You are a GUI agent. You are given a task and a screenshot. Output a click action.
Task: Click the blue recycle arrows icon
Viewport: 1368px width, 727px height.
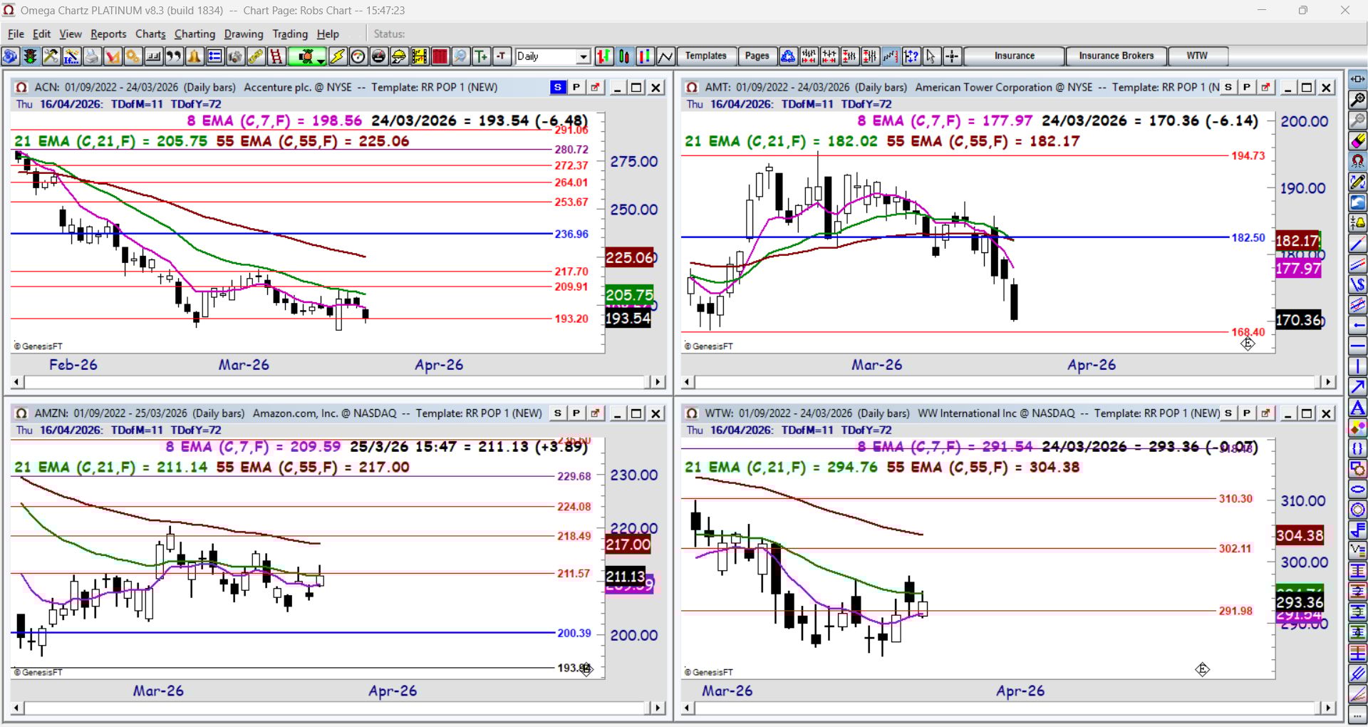[788, 56]
